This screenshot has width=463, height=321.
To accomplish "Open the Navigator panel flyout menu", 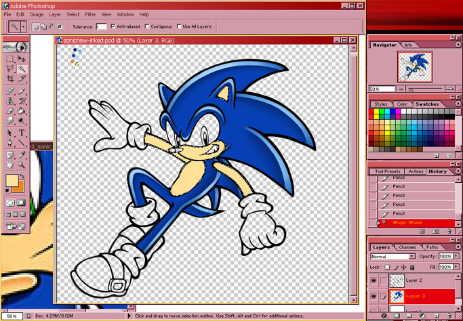I will coord(458,45).
